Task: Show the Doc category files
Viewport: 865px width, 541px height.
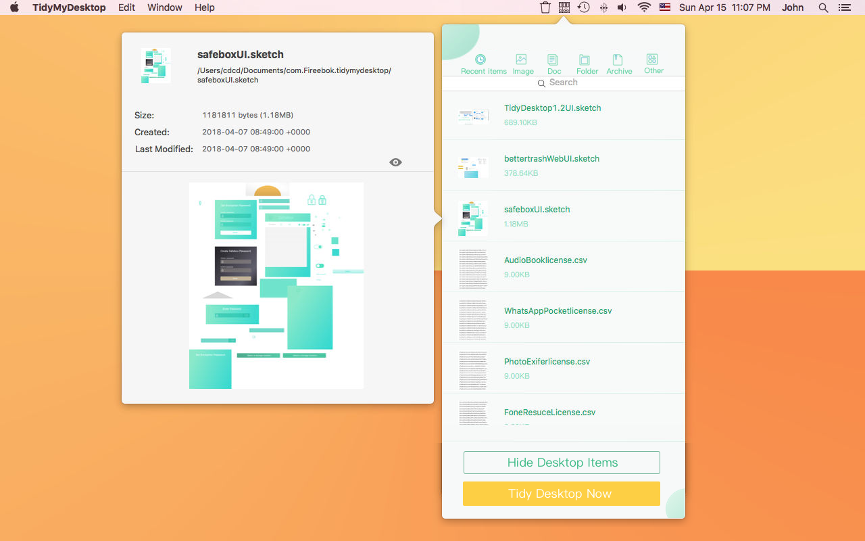Action: click(x=553, y=64)
